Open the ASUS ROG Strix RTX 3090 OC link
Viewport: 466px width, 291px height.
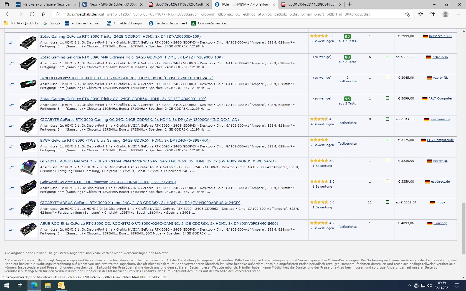click(x=159, y=224)
